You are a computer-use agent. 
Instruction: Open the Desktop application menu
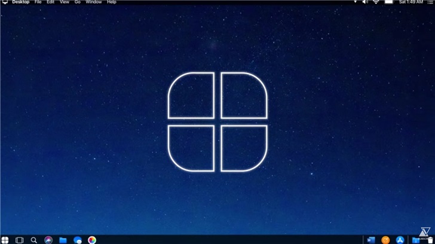20,2
